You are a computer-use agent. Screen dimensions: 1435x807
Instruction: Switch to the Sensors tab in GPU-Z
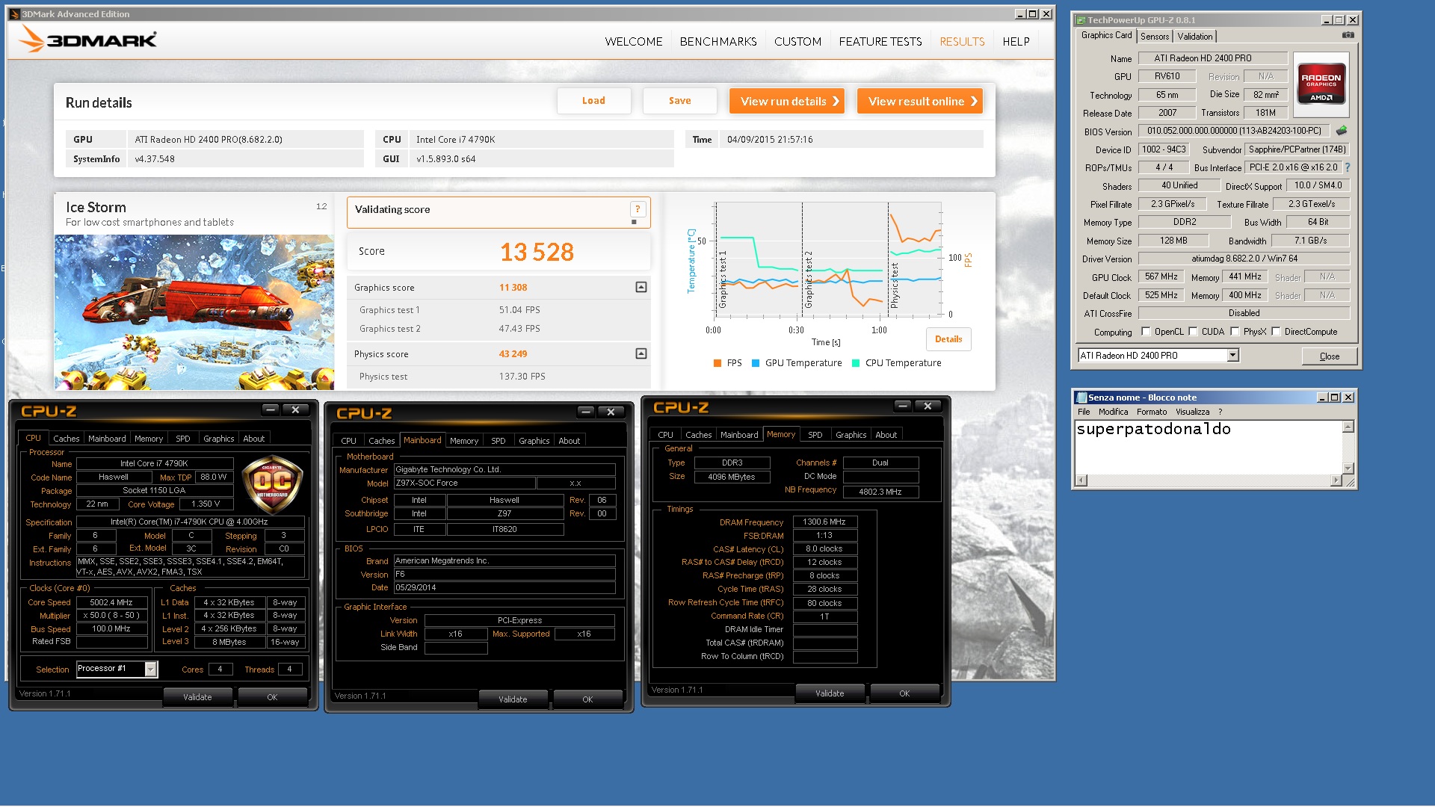[1154, 37]
